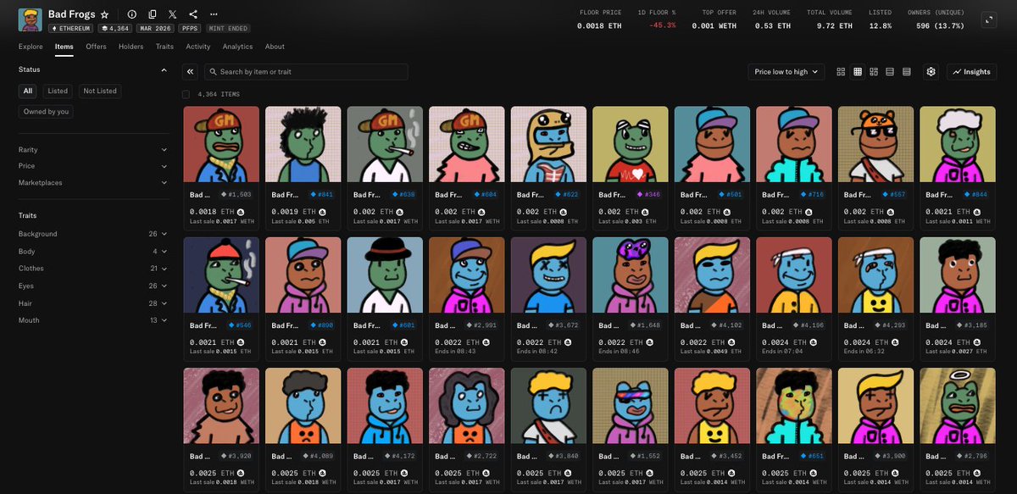Open the frog with red GM cap #1,503

(221, 144)
